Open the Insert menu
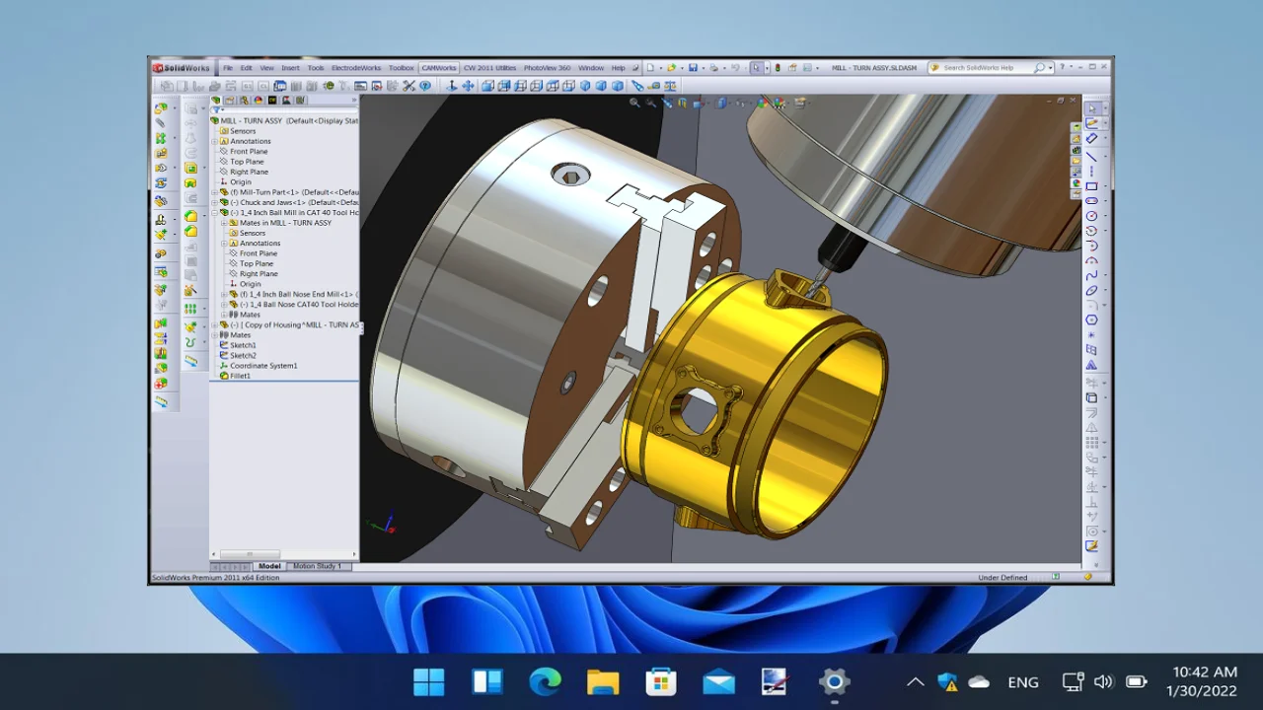 (290, 68)
